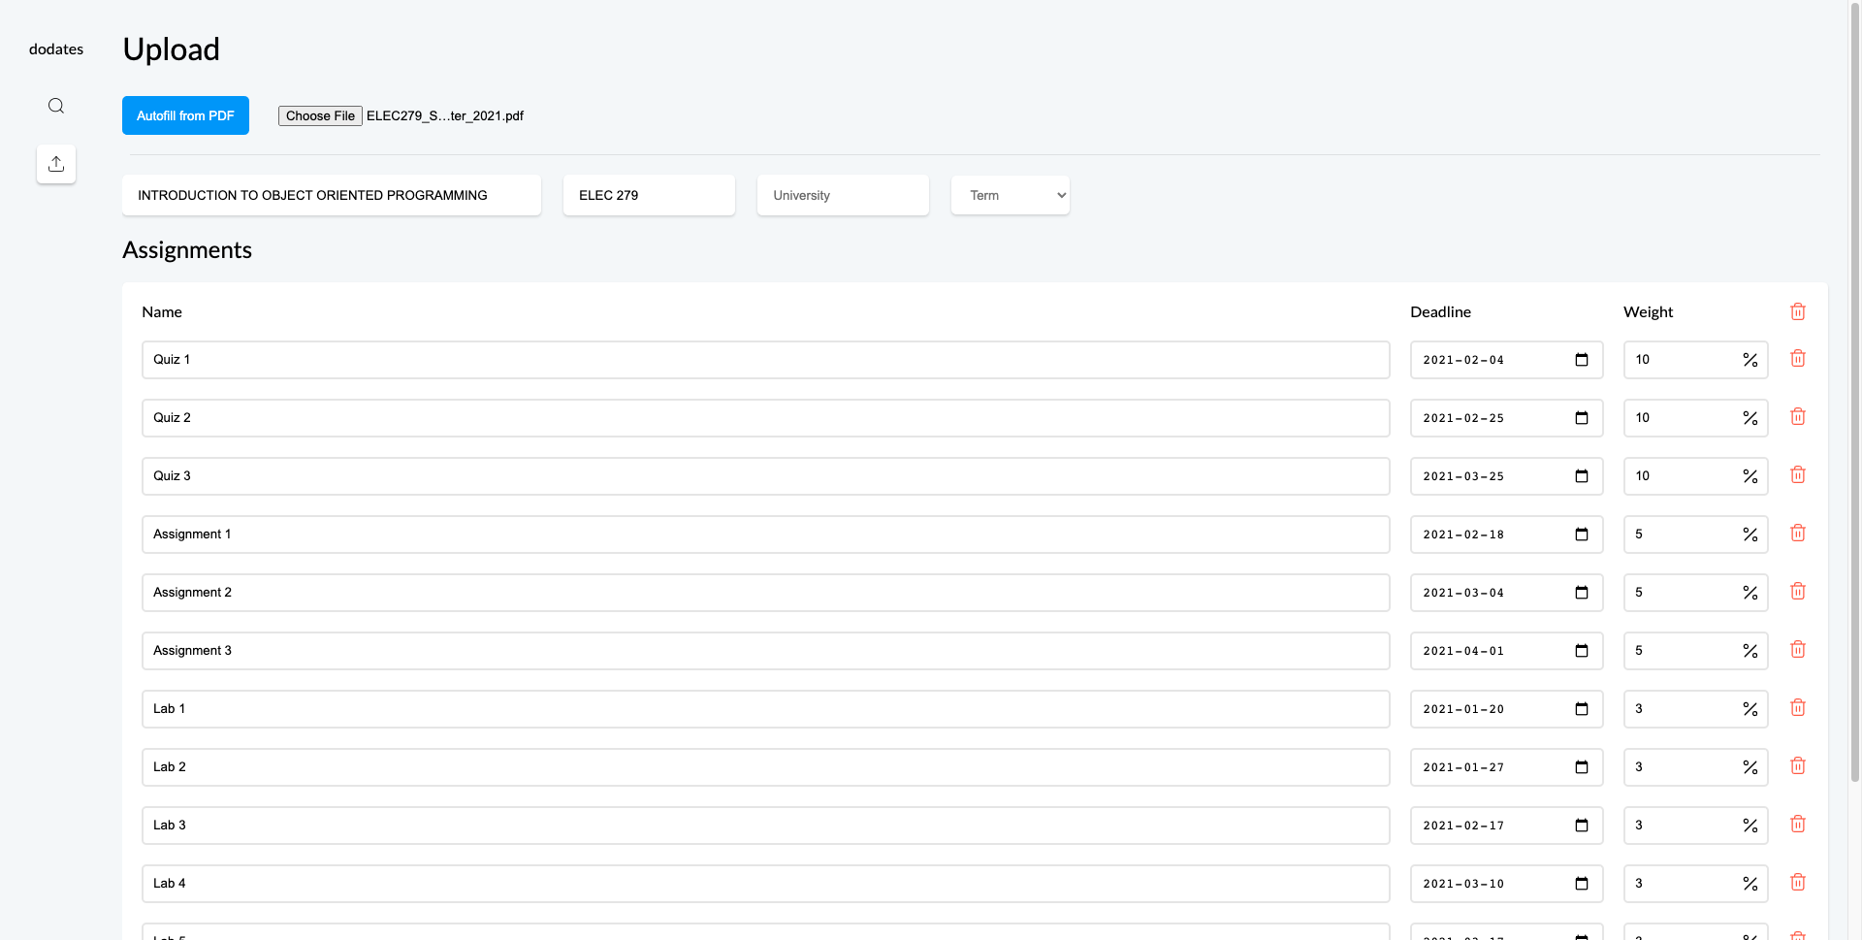Edit the Assignment 3 name field
Viewport: 1862px width, 940px height.
[x=766, y=651]
